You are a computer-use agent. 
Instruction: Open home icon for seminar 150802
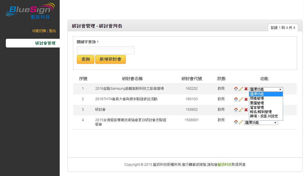click(x=236, y=110)
